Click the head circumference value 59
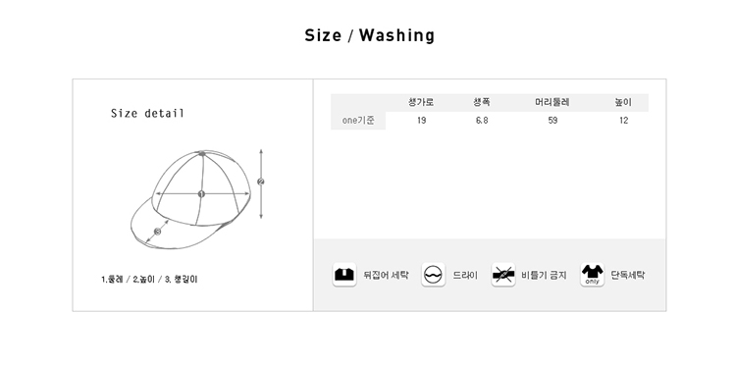This screenshot has width=736, height=365. pyautogui.click(x=552, y=121)
